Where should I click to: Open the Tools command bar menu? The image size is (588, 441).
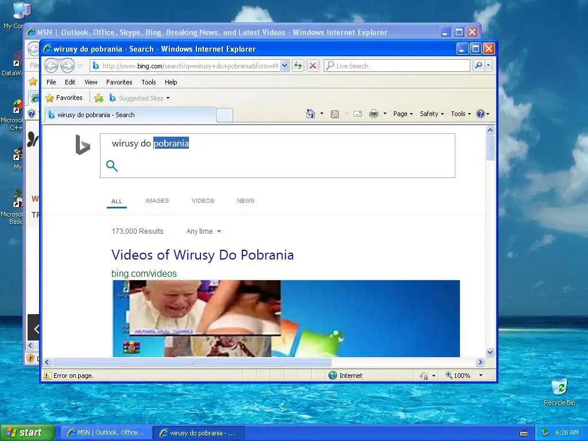(461, 114)
